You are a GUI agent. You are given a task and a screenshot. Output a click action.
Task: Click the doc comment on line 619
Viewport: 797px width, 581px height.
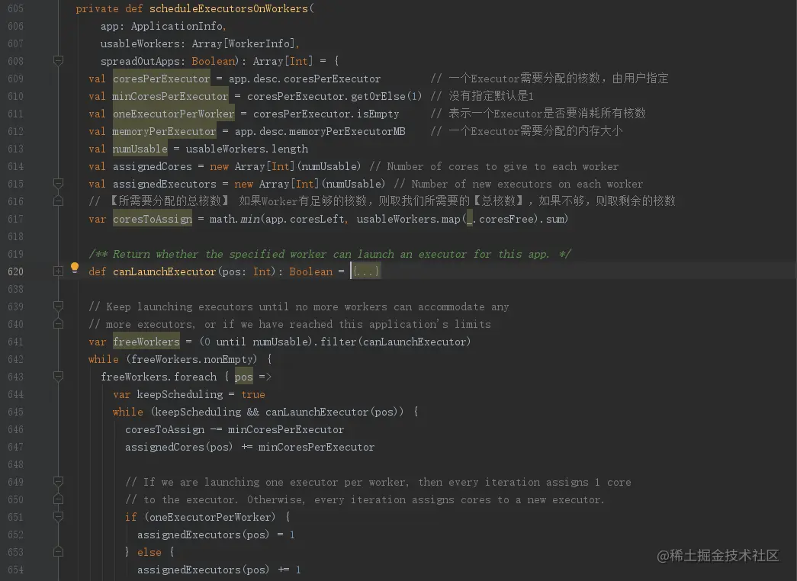(x=329, y=254)
